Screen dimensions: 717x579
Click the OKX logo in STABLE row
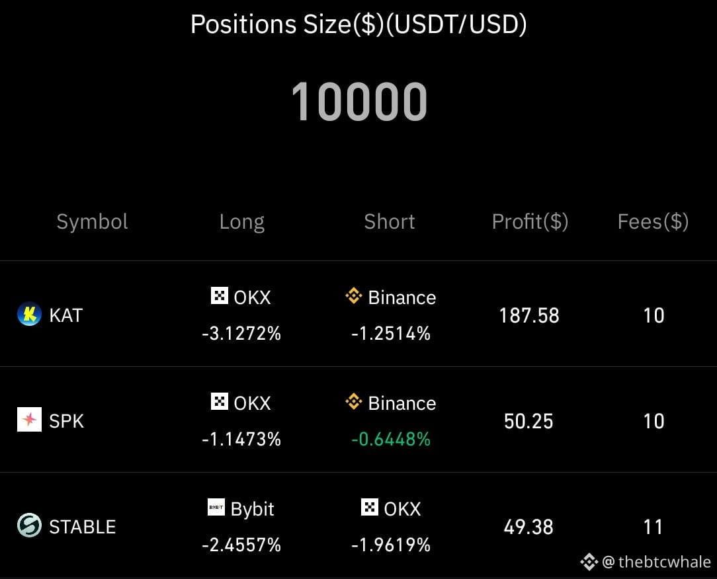(370, 507)
